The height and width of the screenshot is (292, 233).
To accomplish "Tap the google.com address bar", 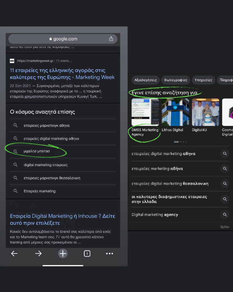I will coord(63,39).
